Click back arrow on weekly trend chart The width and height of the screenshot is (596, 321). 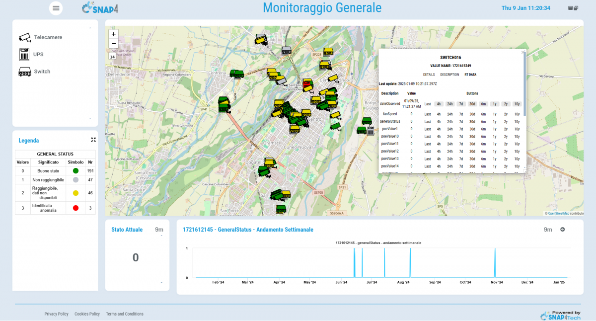coord(563,230)
